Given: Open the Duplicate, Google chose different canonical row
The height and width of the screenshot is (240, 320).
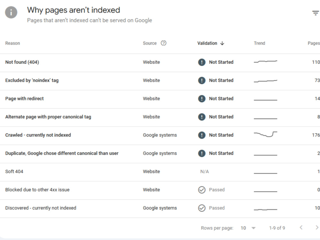Looking at the screenshot, I should pos(160,154).
